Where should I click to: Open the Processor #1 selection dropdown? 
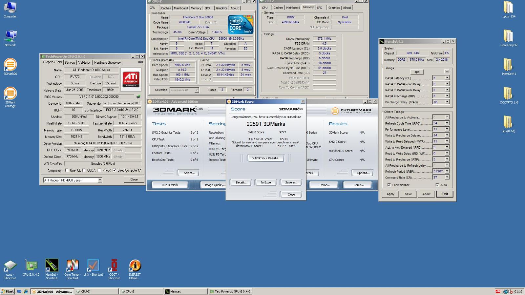click(x=197, y=90)
